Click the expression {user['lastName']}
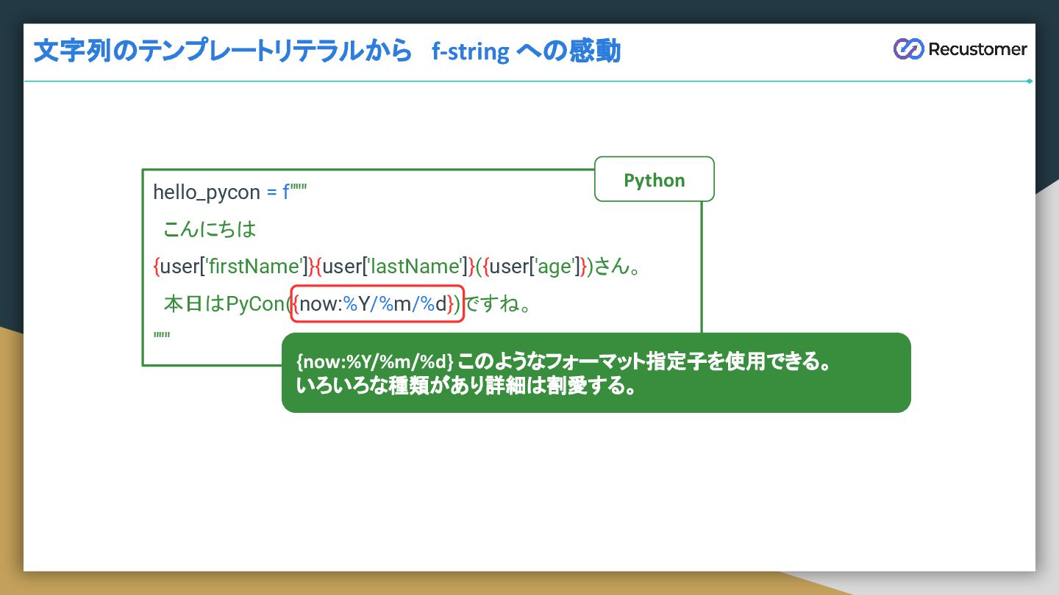This screenshot has height=595, width=1059. 395,267
